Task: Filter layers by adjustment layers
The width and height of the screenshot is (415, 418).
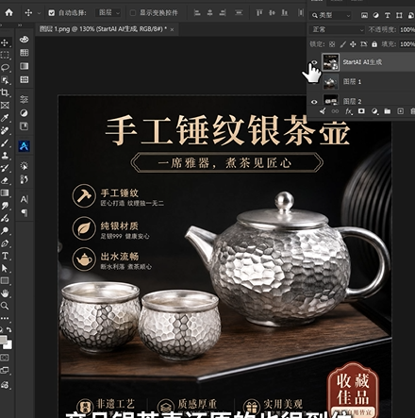Action: [375, 15]
